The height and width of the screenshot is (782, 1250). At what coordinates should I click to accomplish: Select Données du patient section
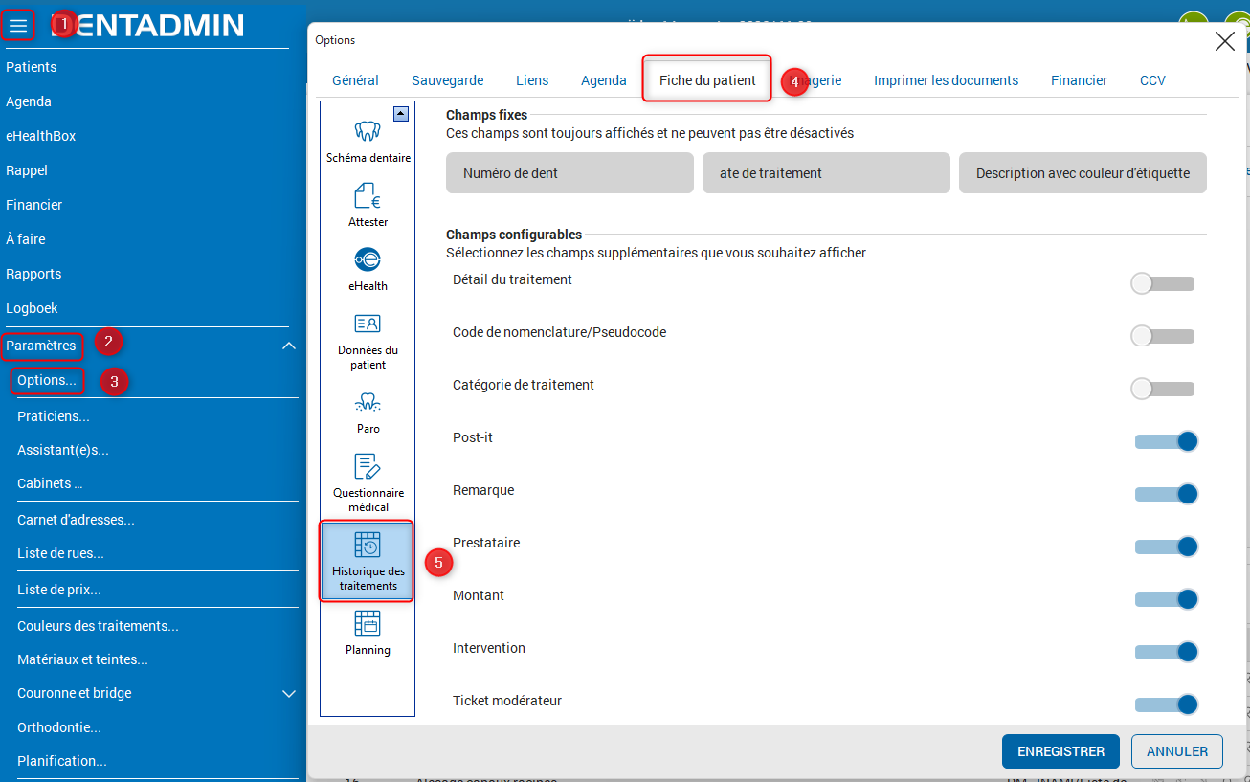368,340
